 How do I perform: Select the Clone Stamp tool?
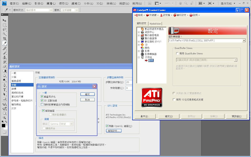[x=4, y=57]
